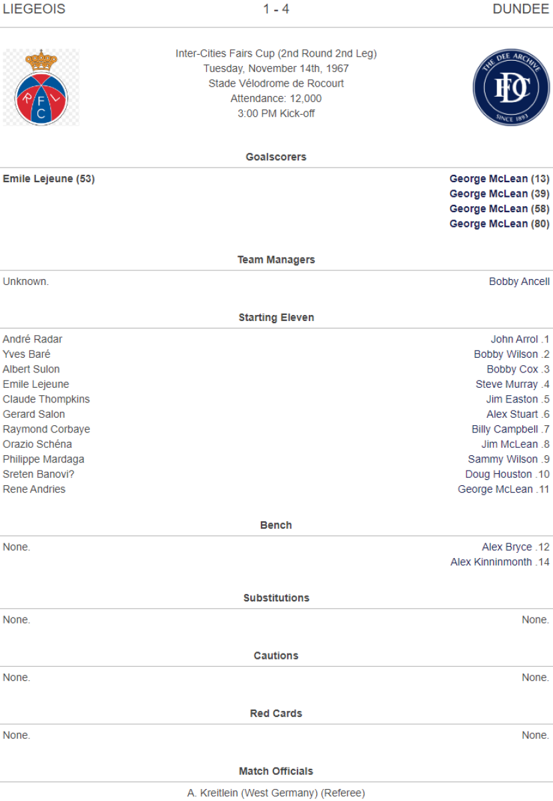Open Doug Houston's profile
Image resolution: width=553 pixels, height=801 pixels.
coord(498,475)
